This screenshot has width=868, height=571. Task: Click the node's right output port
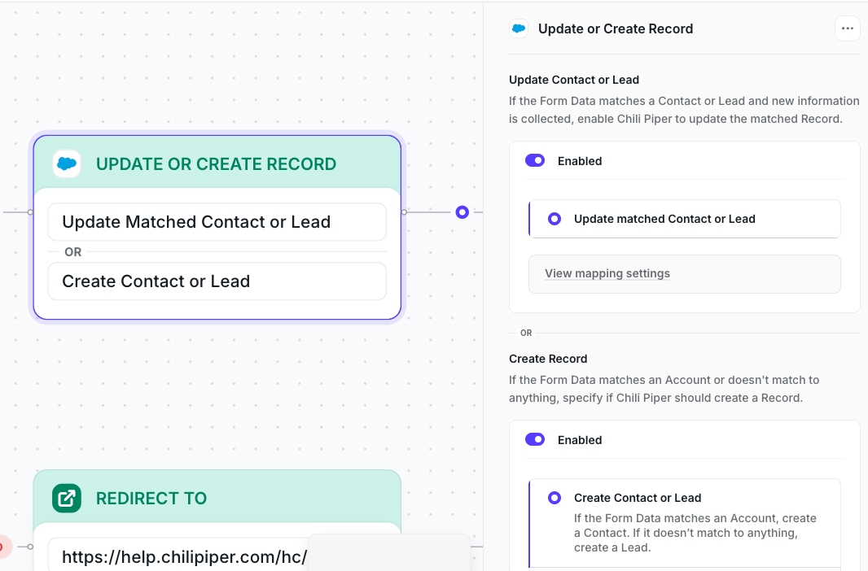tap(404, 212)
